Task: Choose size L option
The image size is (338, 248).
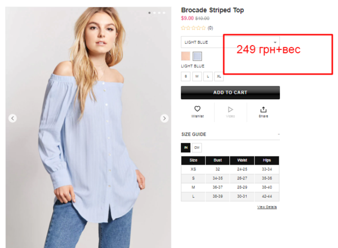Action: pyautogui.click(x=208, y=76)
